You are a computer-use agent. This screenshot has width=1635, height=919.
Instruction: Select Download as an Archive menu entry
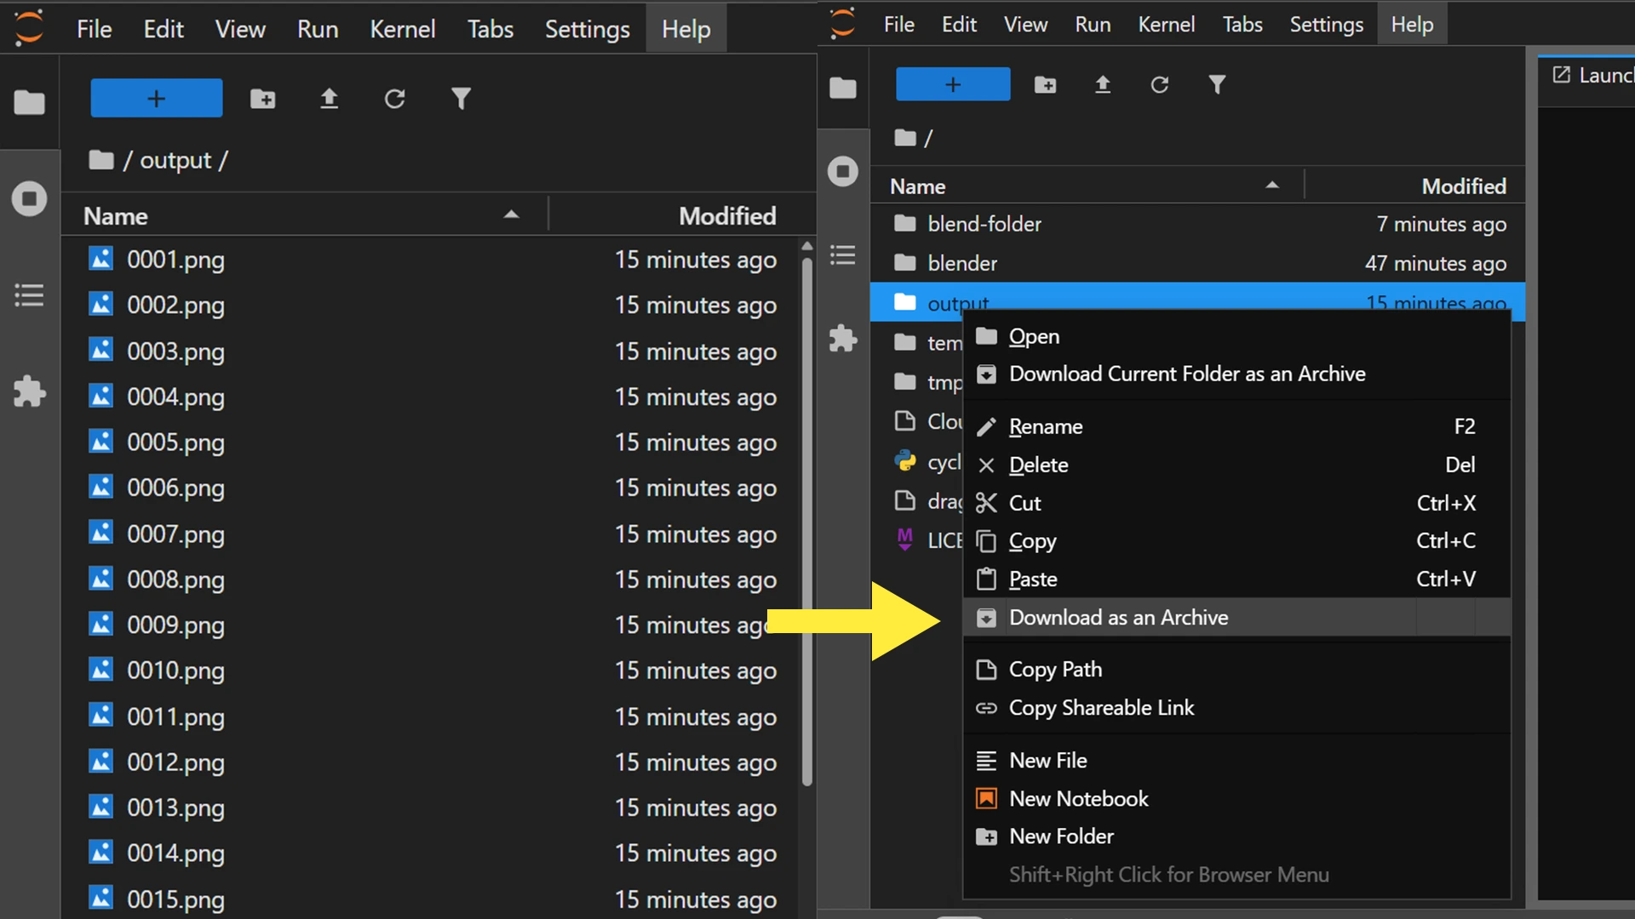(1118, 618)
